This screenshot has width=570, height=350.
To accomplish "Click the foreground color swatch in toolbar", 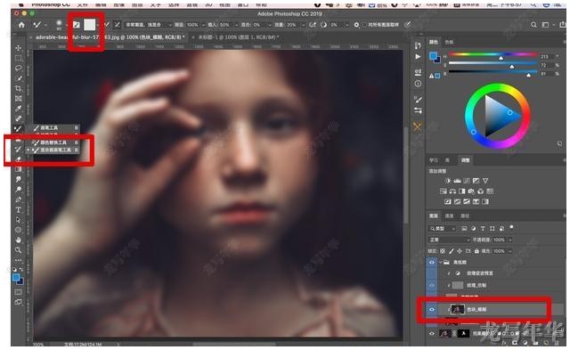I will click(16, 278).
